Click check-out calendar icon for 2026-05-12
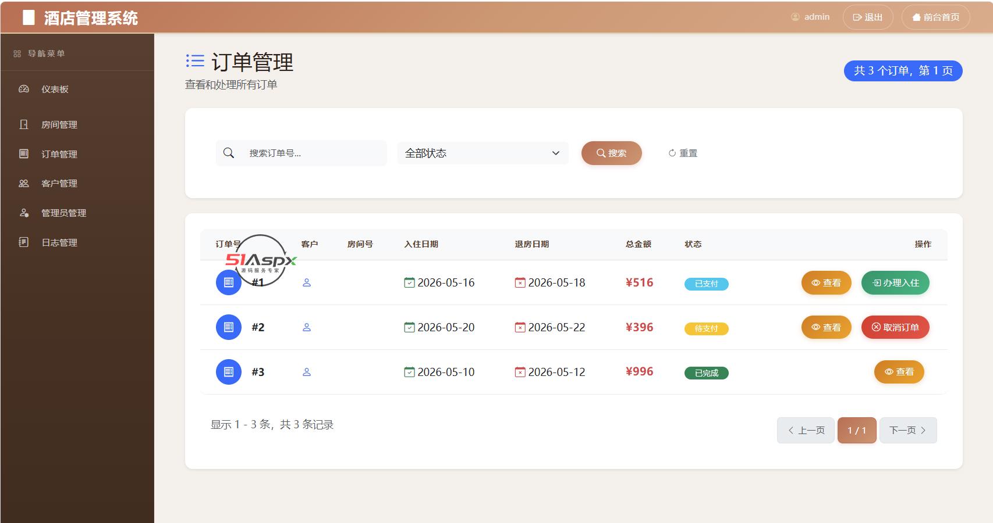Viewport: 993px width, 523px height. [520, 372]
